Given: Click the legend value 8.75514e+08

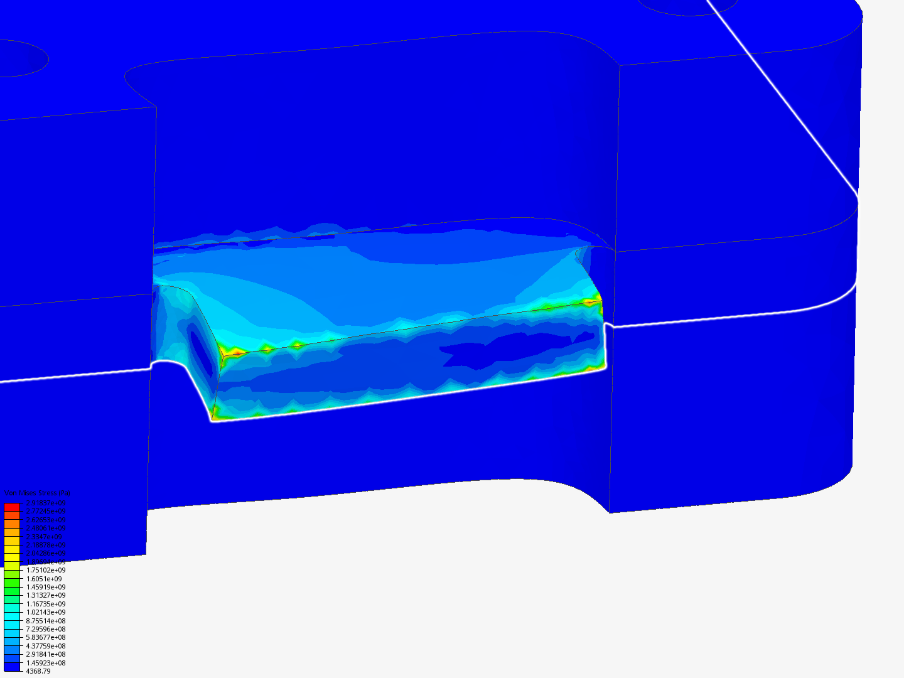Looking at the screenshot, I should 46,621.
